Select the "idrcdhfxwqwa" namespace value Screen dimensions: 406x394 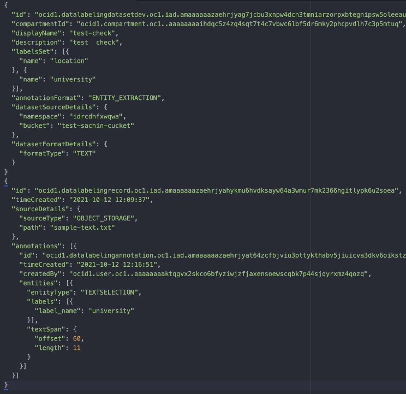pyautogui.click(x=96, y=116)
